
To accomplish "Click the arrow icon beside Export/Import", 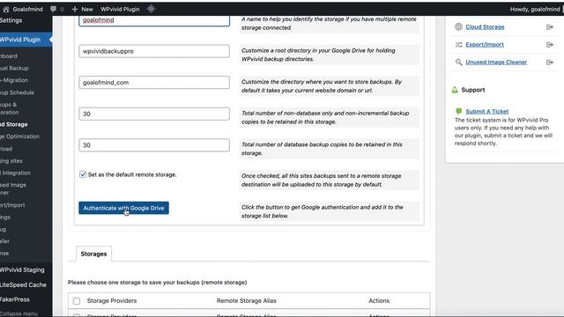I will (x=550, y=45).
